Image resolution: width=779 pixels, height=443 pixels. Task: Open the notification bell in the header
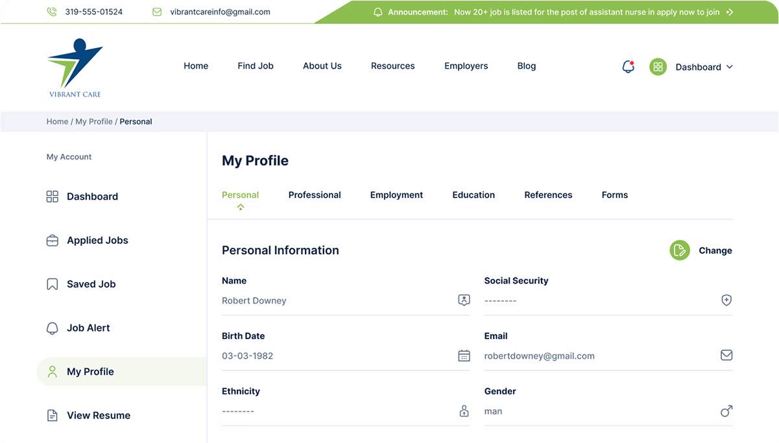click(x=627, y=67)
